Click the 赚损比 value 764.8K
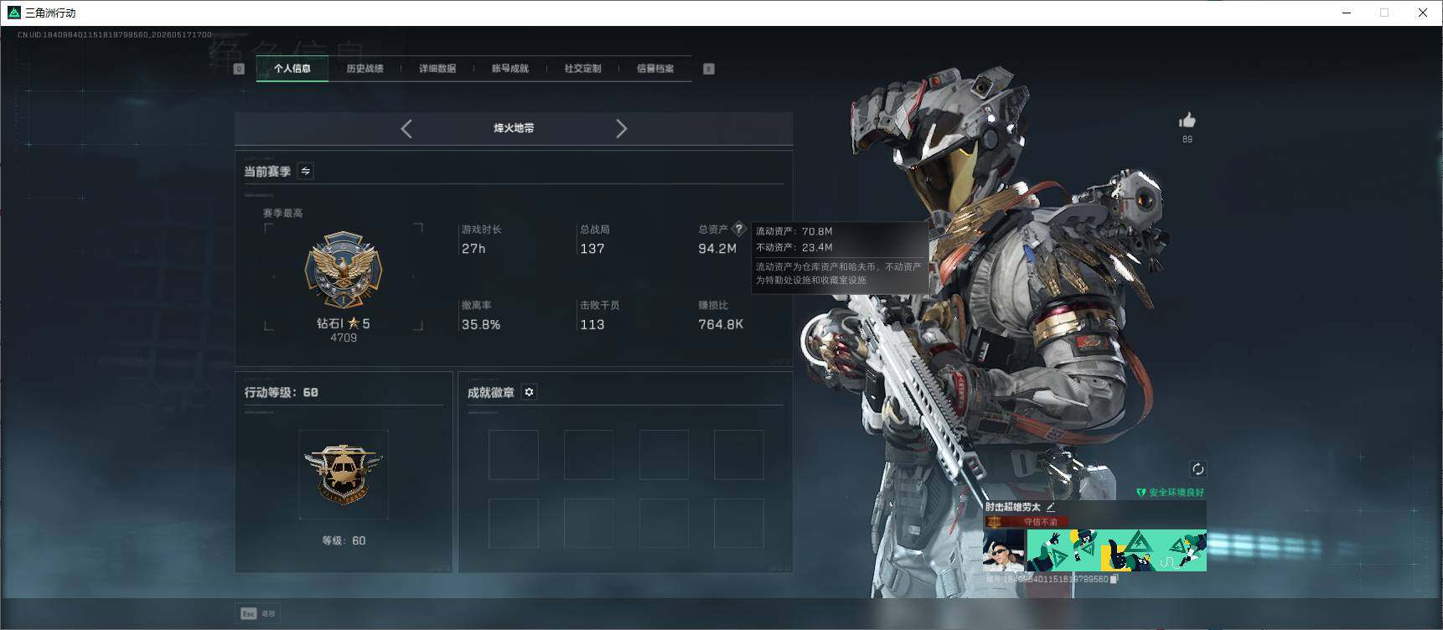This screenshot has width=1443, height=630. [x=721, y=325]
